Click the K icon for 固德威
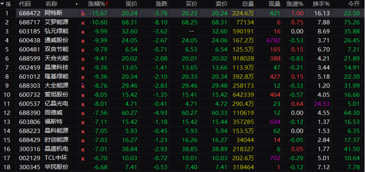Viewport: 365px width, 172px height. pyautogui.click(x=83, y=114)
